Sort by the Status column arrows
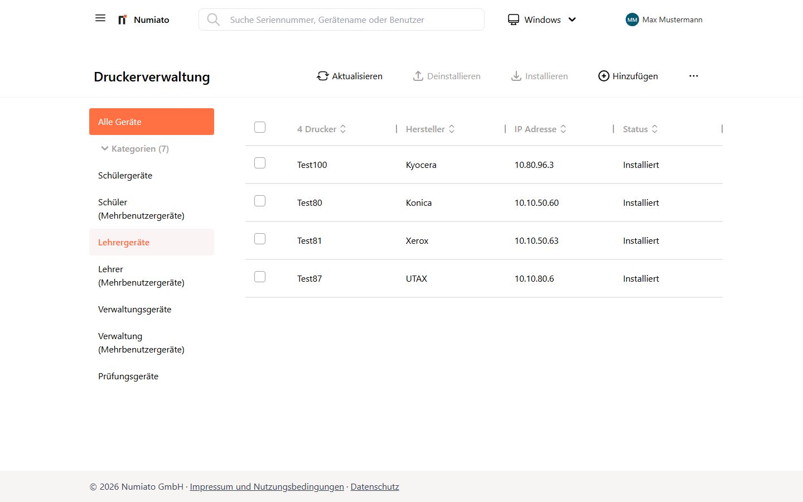803x502 pixels. 655,129
